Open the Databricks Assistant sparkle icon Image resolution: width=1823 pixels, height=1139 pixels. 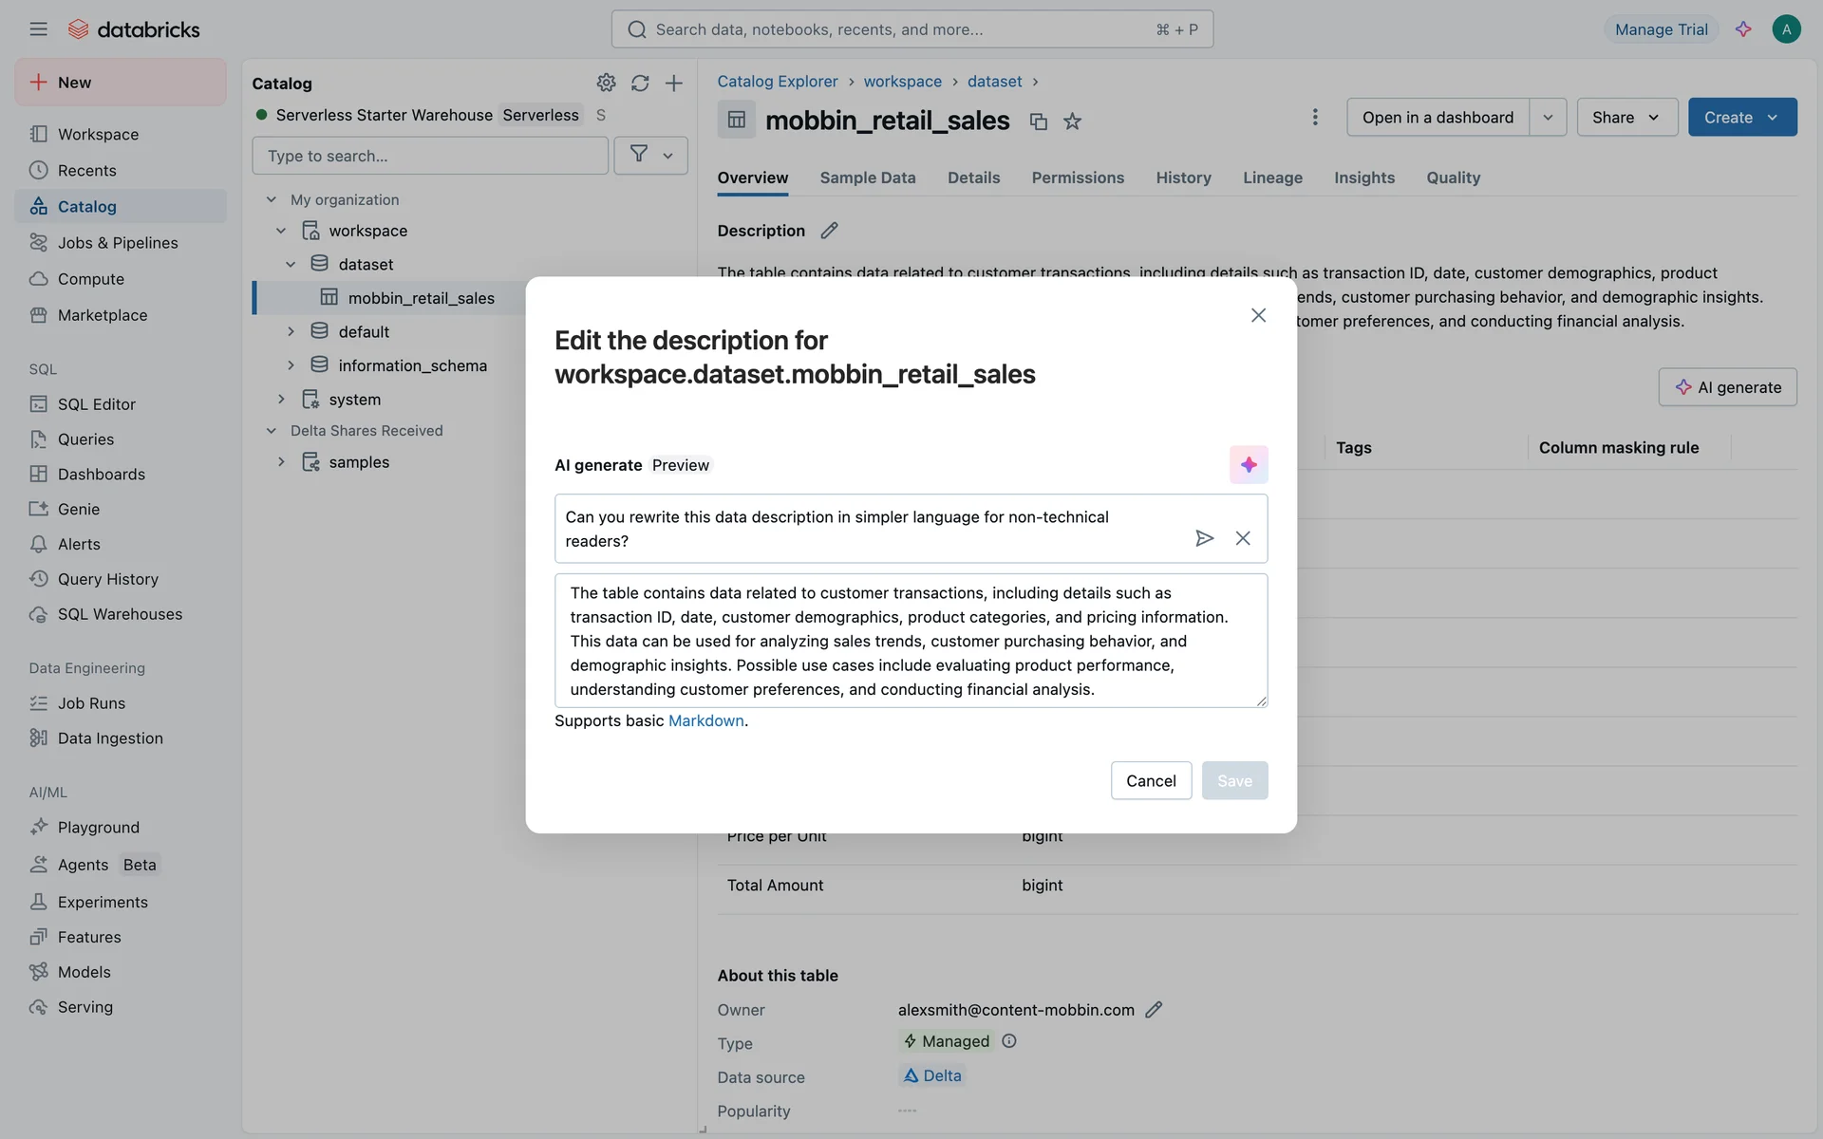click(1743, 29)
